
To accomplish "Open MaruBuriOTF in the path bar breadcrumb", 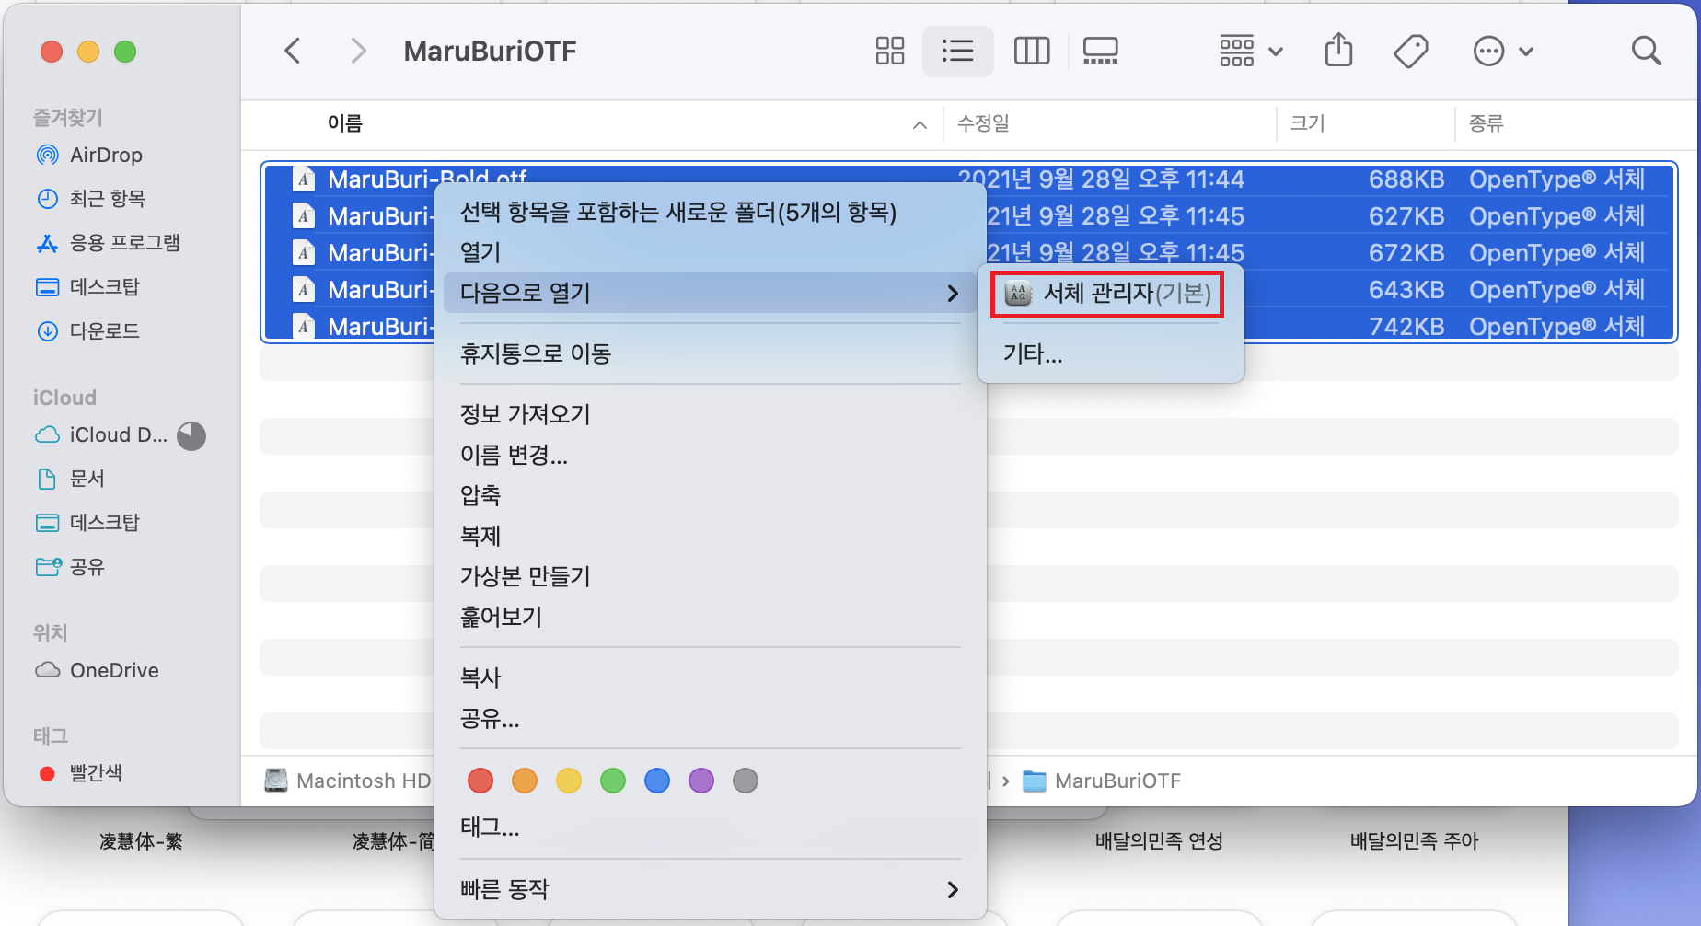I will point(1117,780).
